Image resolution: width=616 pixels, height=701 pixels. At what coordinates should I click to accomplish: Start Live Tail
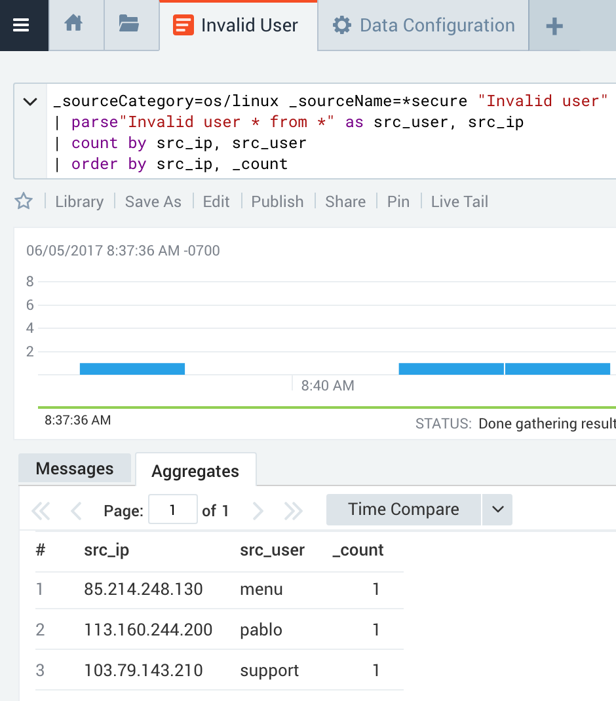(459, 202)
